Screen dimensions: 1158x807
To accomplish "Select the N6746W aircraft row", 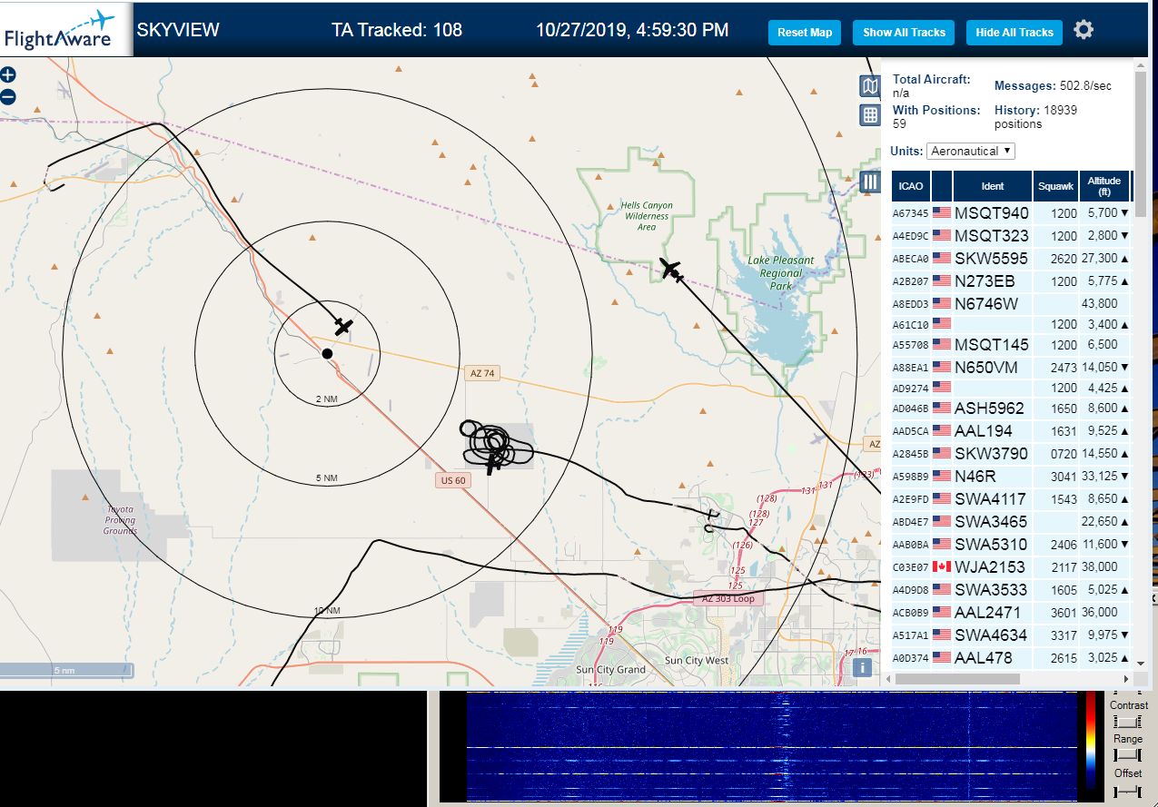I will (x=1011, y=303).
